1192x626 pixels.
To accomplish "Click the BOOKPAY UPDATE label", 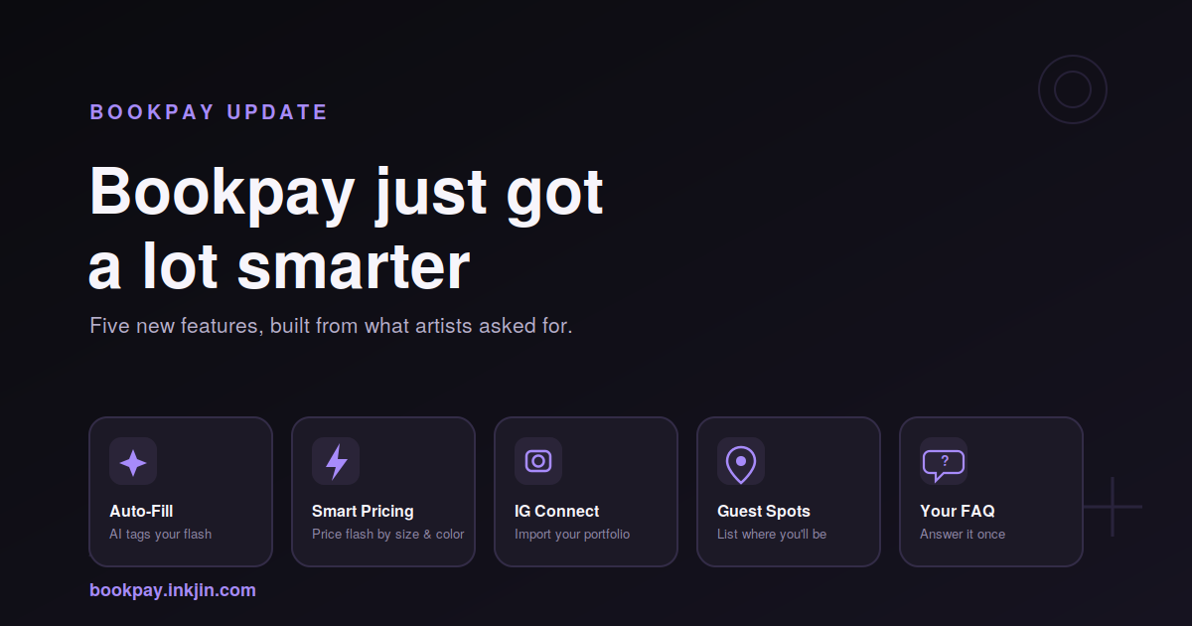I will tap(209, 112).
